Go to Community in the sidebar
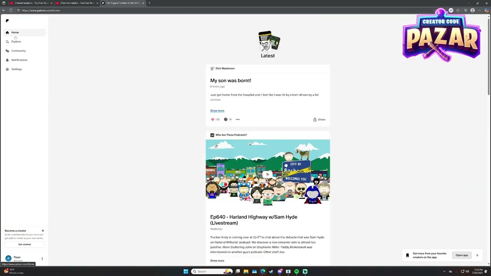The height and width of the screenshot is (276, 491). coord(25,51)
